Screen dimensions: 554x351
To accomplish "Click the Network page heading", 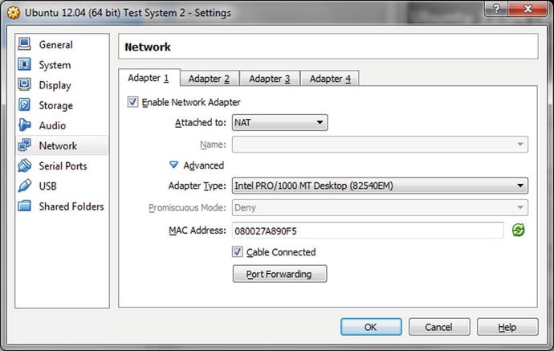I will tap(148, 47).
